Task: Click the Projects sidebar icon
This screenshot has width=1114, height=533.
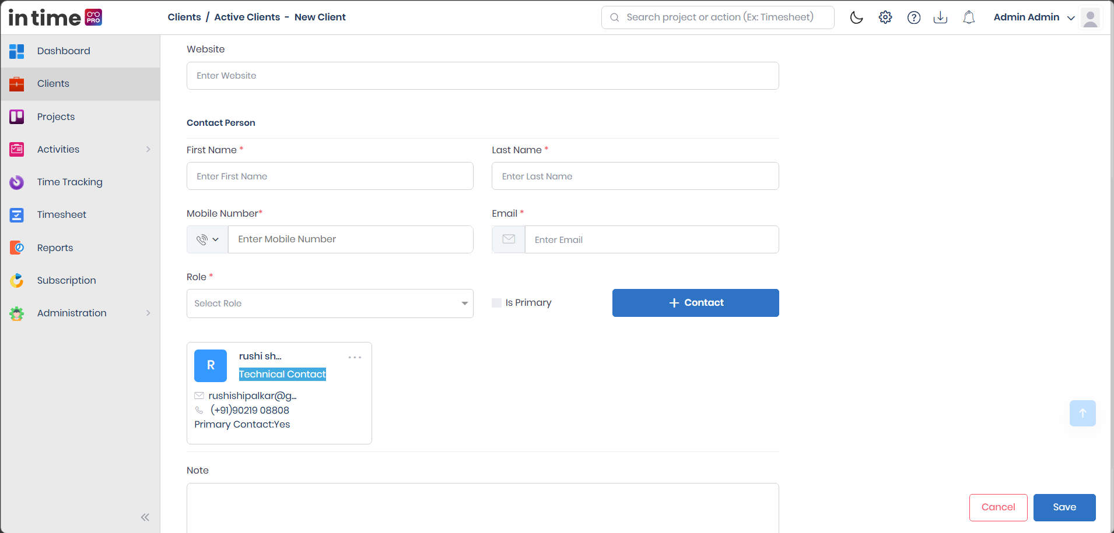Action: [x=17, y=117]
